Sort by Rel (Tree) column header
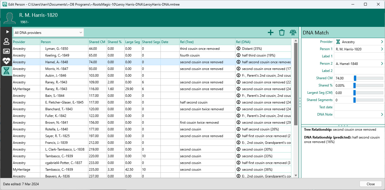This screenshot has width=385, height=190. [x=207, y=42]
